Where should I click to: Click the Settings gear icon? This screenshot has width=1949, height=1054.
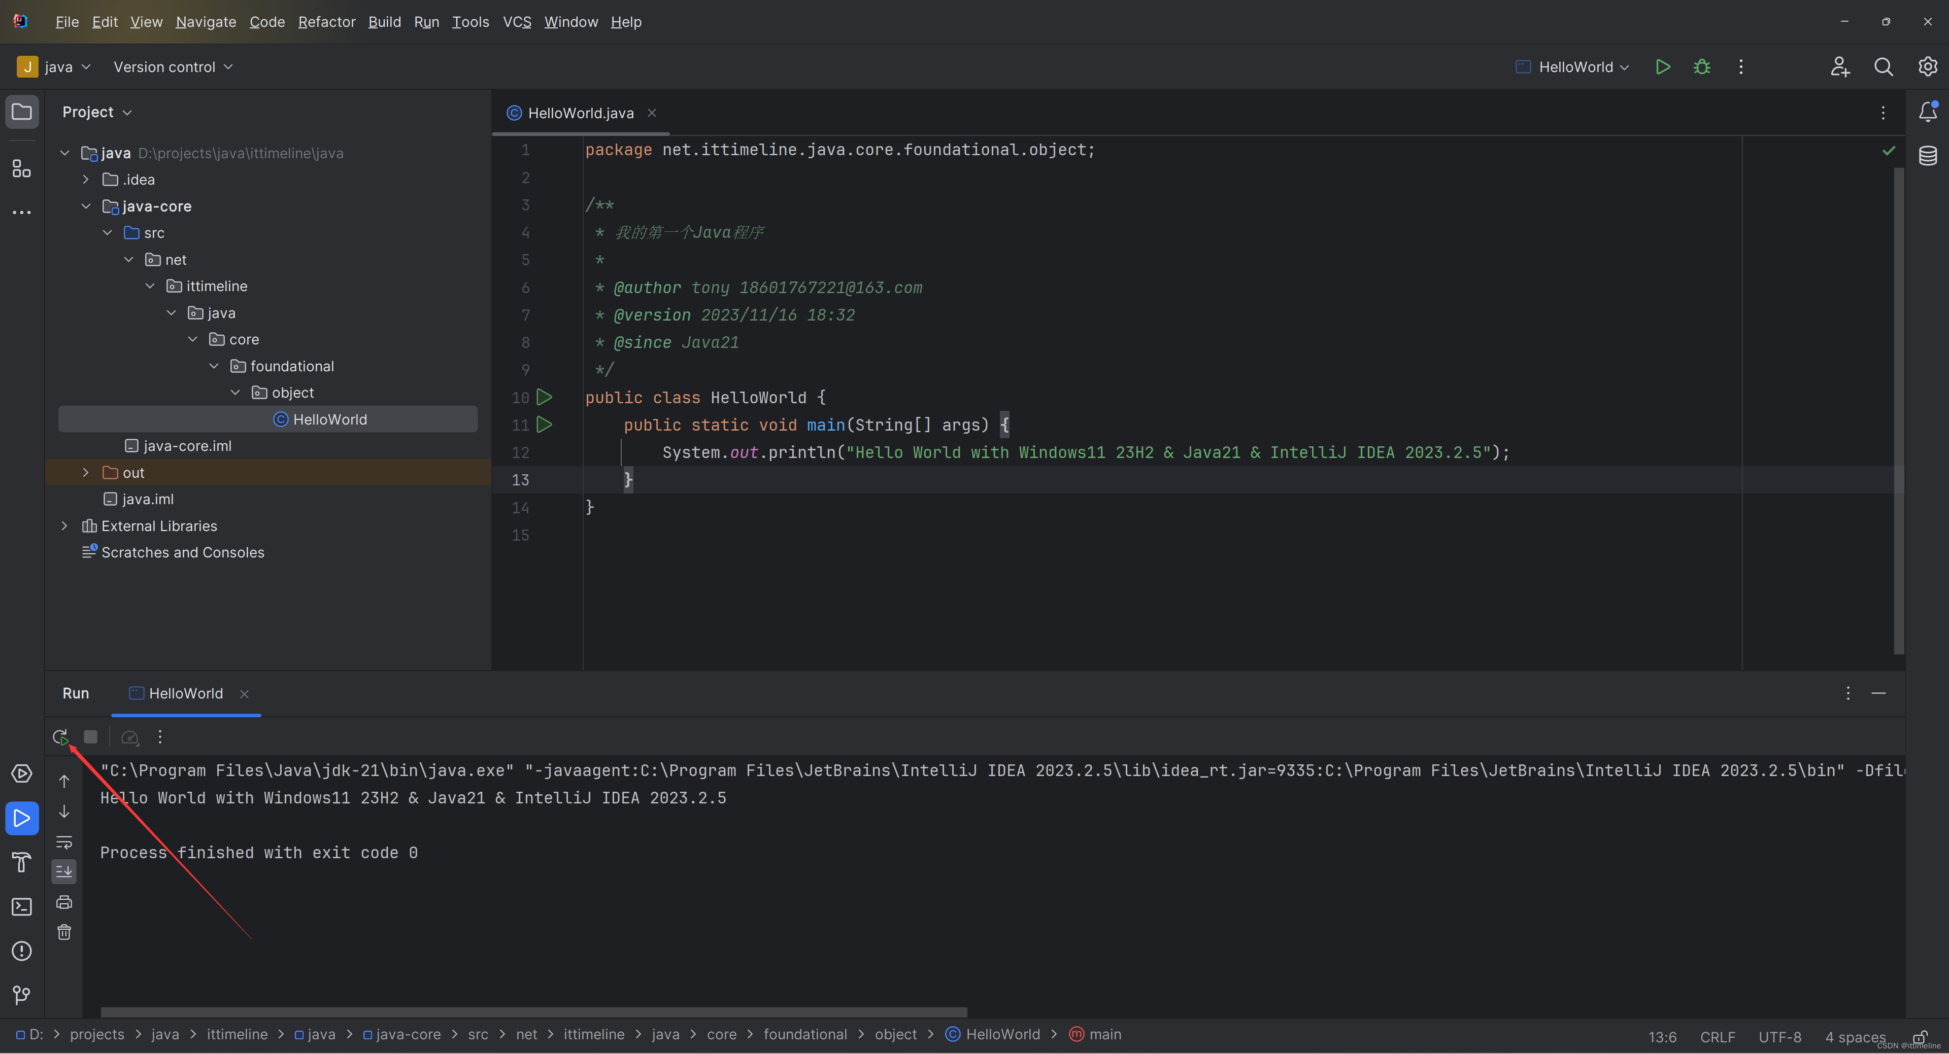pos(1927,67)
